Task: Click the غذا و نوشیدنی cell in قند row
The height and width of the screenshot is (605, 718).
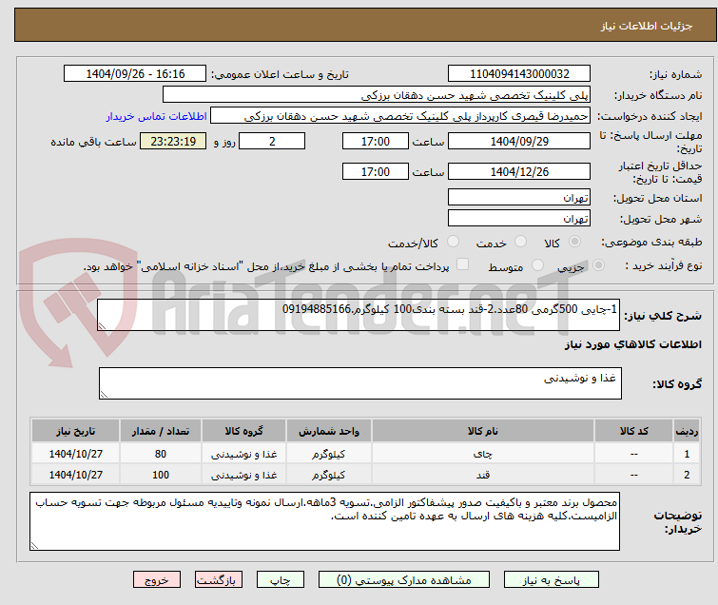Action: point(243,475)
